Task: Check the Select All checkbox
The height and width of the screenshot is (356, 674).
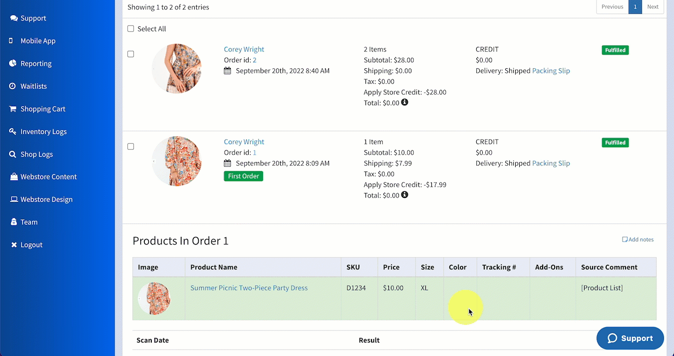Action: [x=131, y=29]
